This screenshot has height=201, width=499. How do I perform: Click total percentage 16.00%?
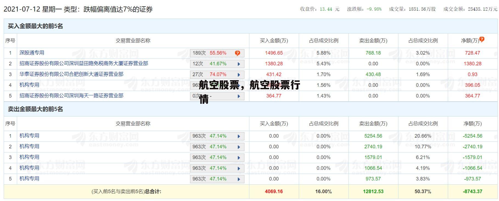[x=324, y=191]
